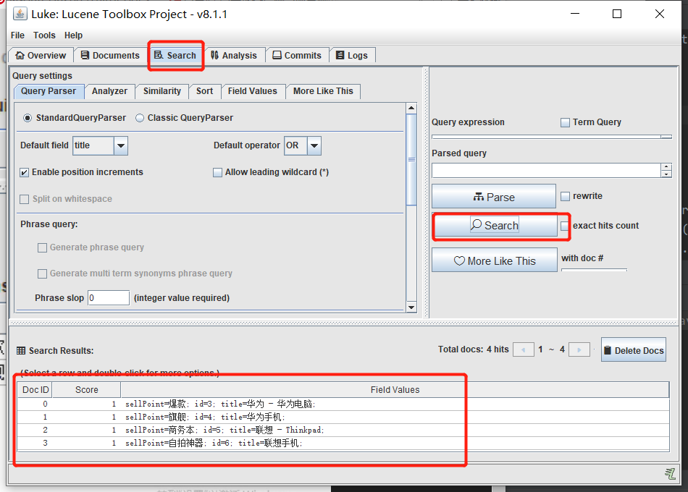This screenshot has width=688, height=492.
Task: Check the exact hits count checkbox
Action: [x=565, y=226]
